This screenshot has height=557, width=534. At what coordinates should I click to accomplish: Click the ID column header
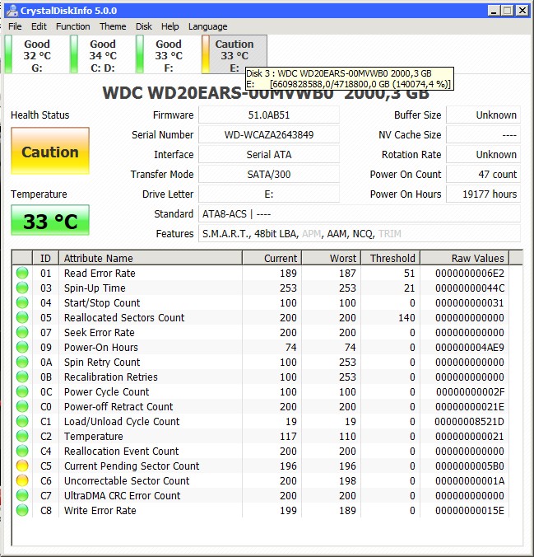(x=45, y=258)
